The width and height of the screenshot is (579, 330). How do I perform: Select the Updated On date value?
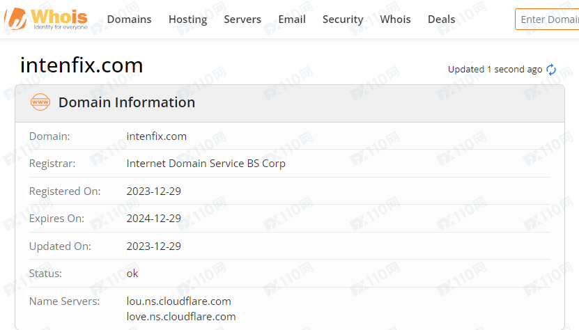(x=153, y=246)
